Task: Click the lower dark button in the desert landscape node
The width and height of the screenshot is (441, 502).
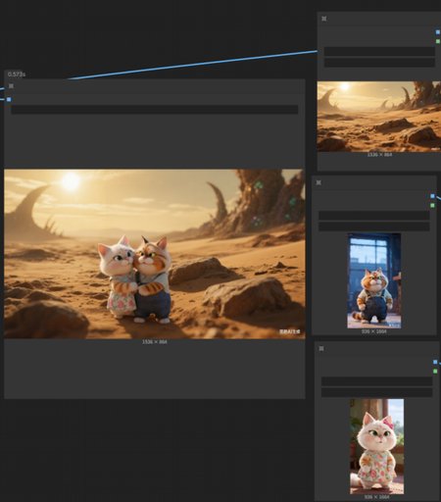Action: (x=379, y=63)
